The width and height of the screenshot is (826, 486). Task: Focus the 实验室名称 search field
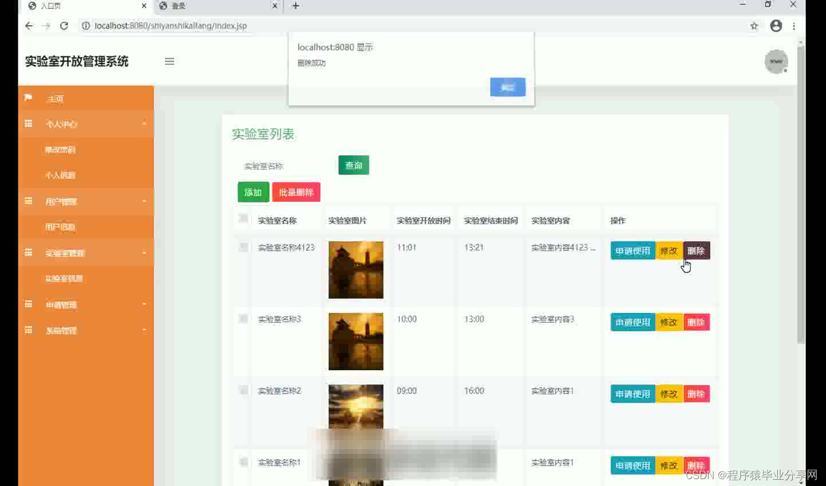coord(285,166)
